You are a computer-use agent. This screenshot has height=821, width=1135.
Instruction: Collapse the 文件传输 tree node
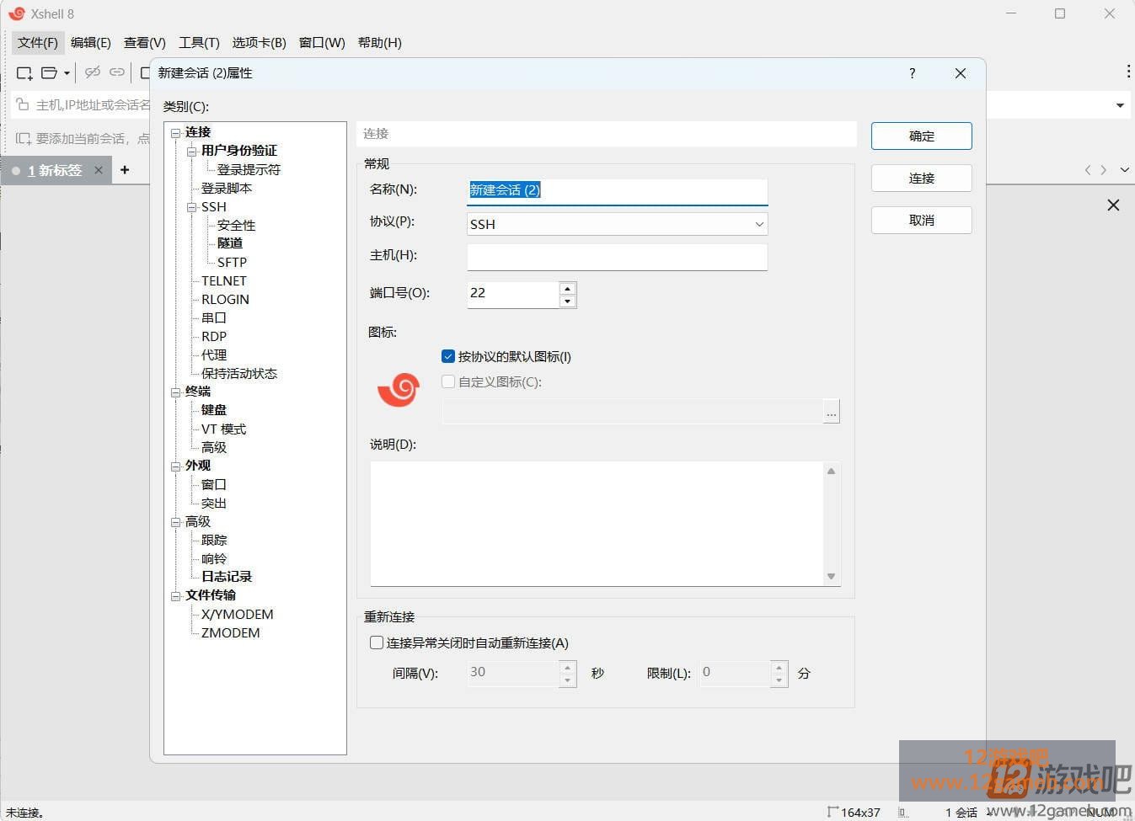[175, 595]
